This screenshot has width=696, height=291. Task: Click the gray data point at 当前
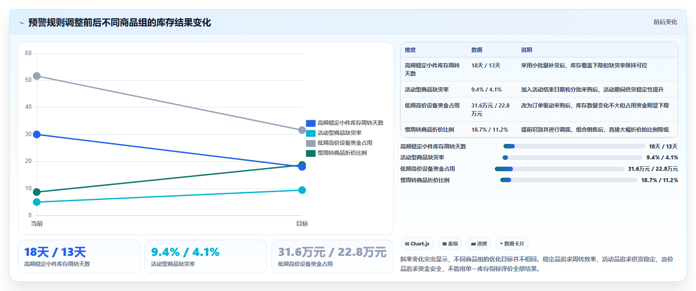click(37, 76)
